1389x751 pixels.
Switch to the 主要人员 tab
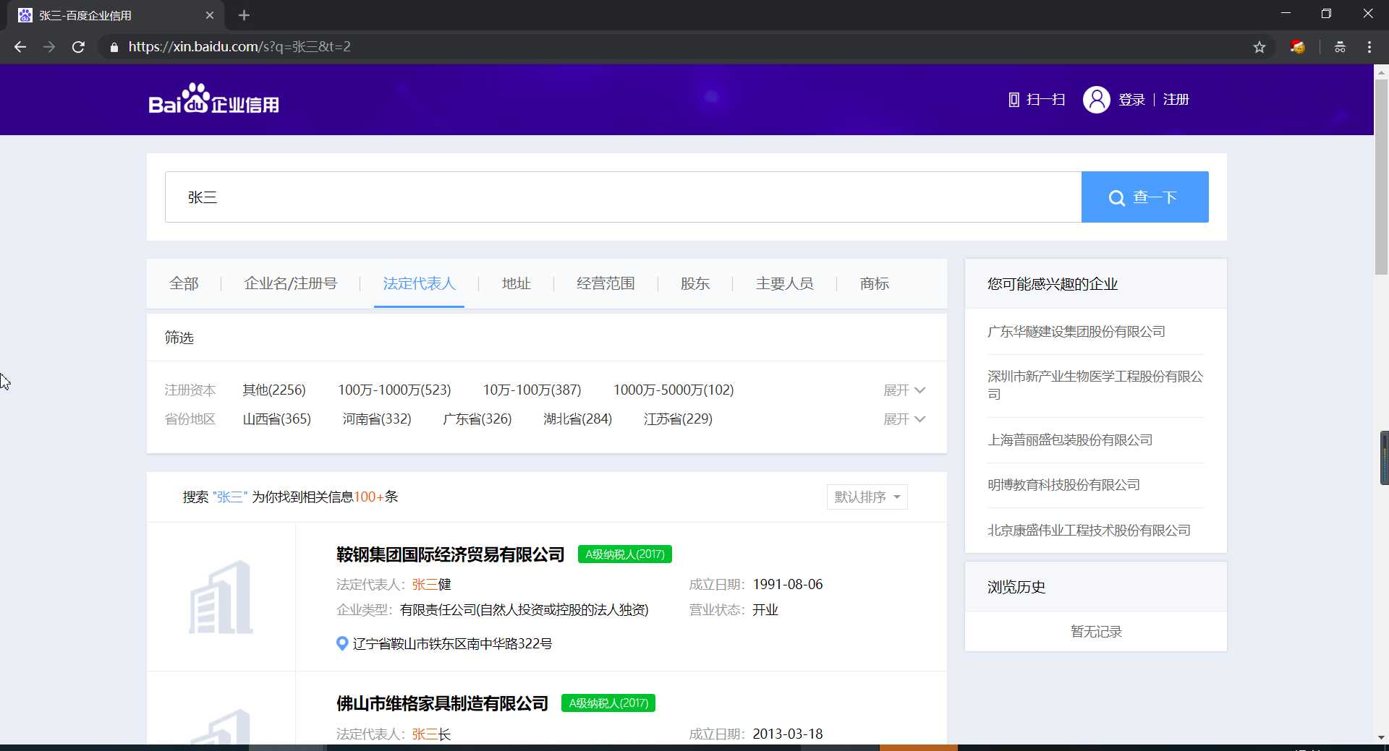pos(784,283)
